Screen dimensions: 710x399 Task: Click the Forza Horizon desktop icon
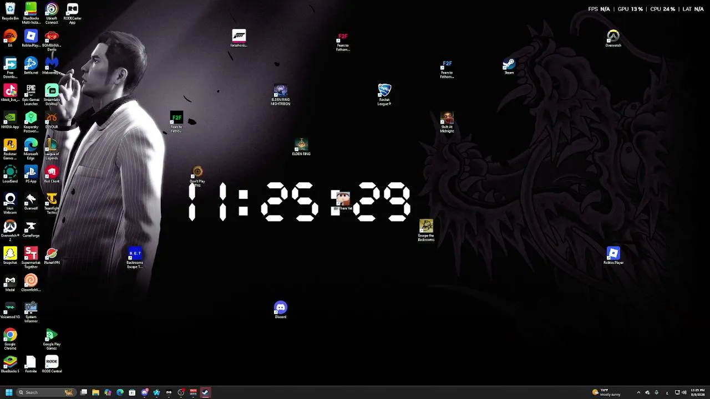coord(239,39)
